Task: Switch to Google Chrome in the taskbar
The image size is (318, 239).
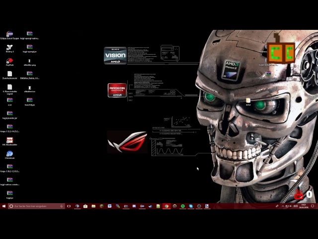Action: pos(166,206)
